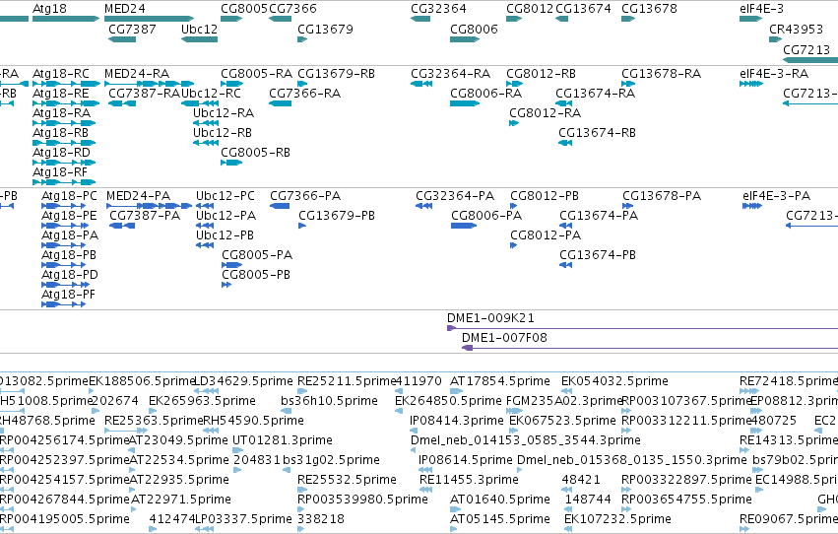Click the EK188506.5prime EST label
The image size is (838, 534).
tap(143, 381)
